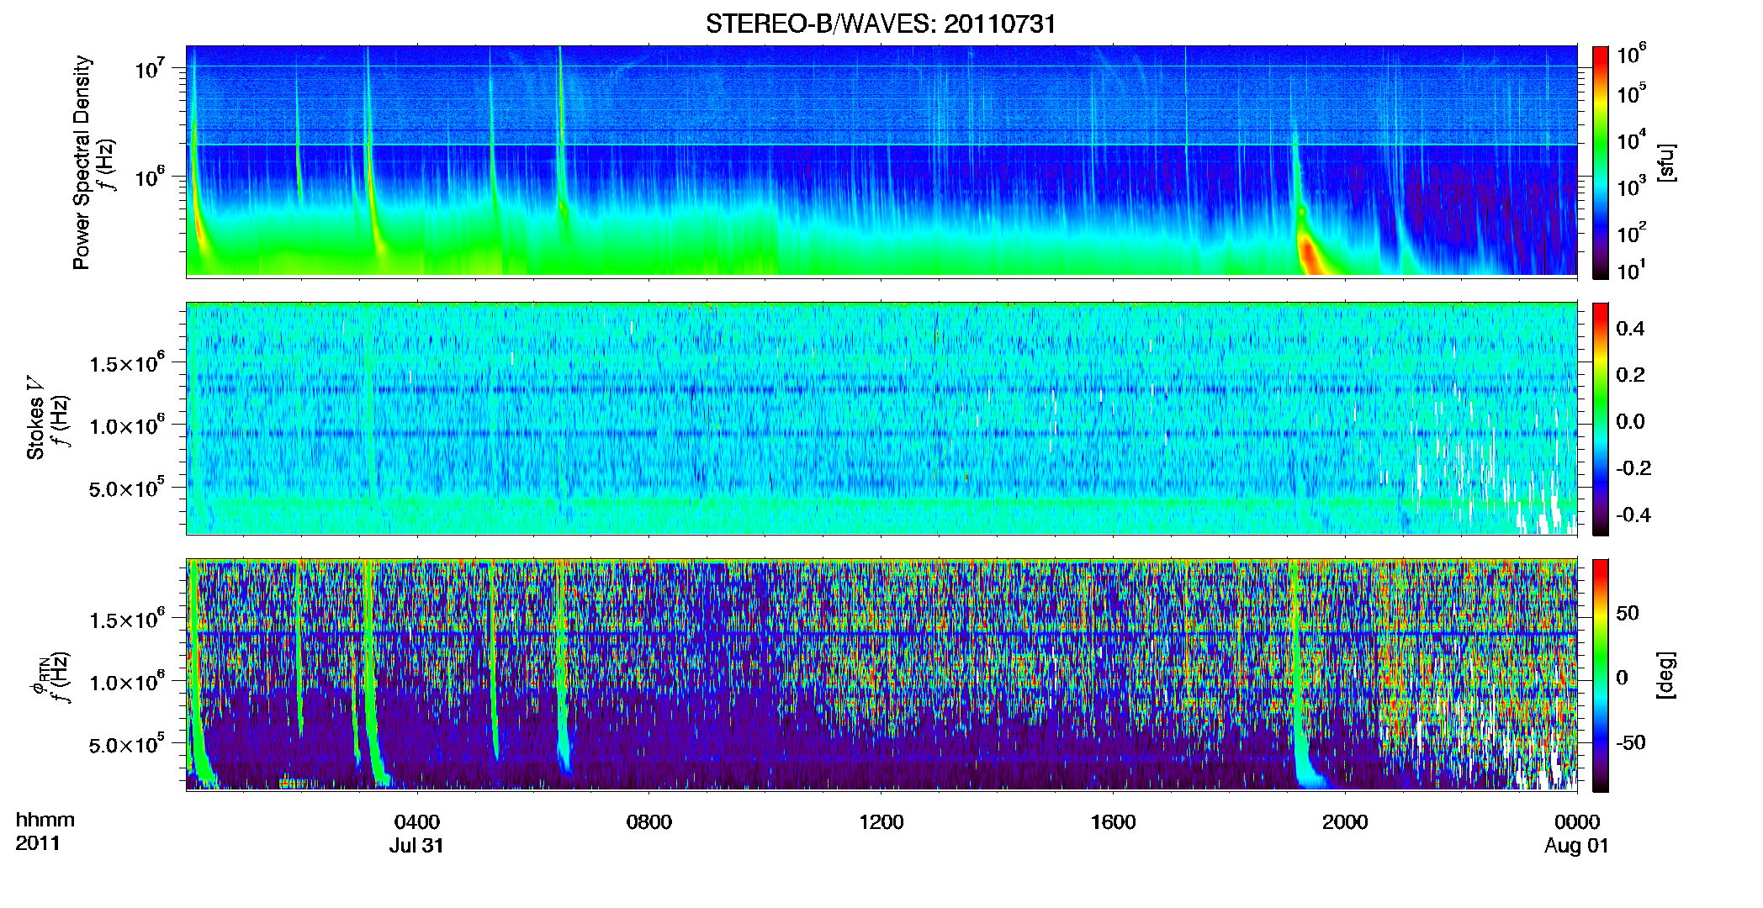
Task: Click the 0400 time tick label
Action: (x=417, y=822)
